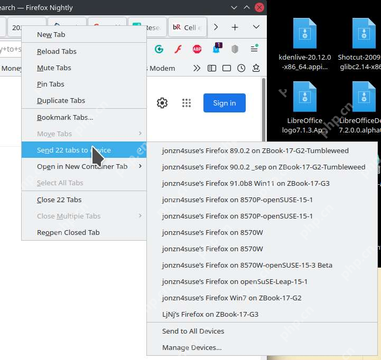Open the list all tabs dropdown
This screenshot has width=381, height=360.
(256, 27)
